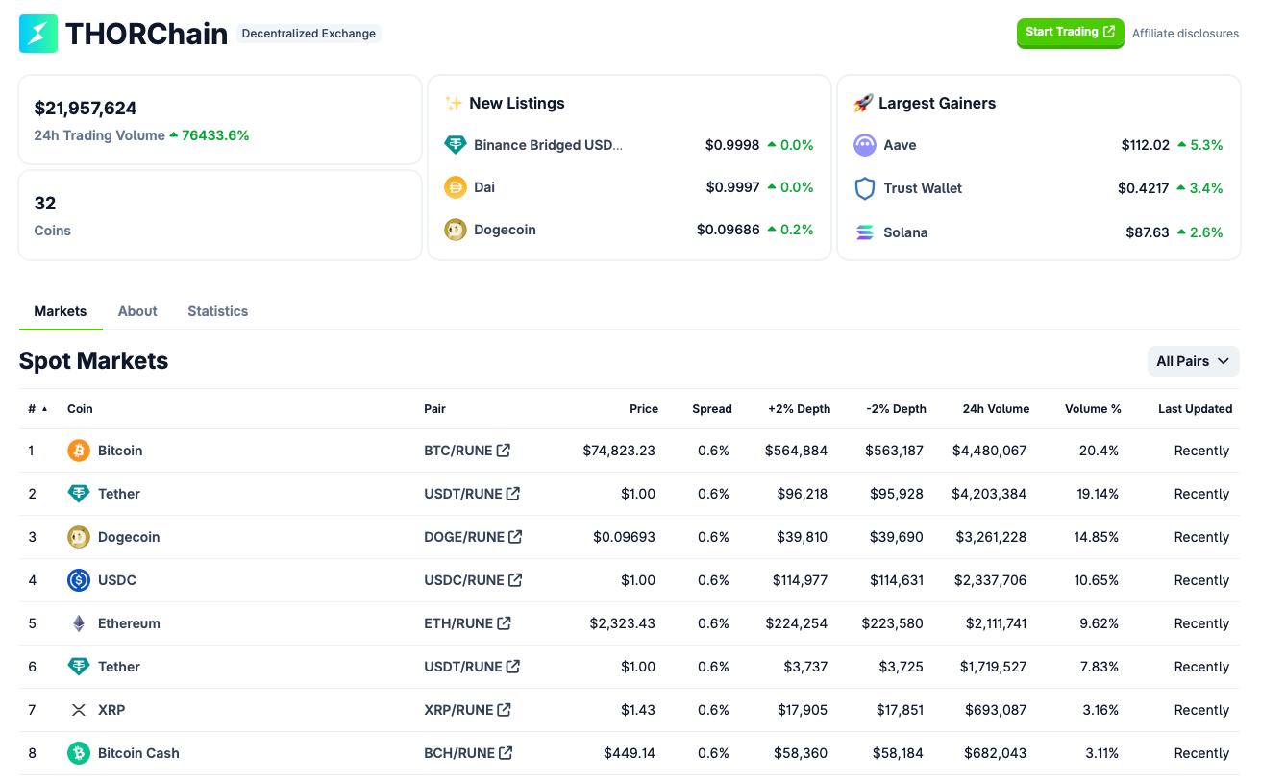This screenshot has width=1261, height=781.
Task: Sort by the Volume % column header
Action: point(1093,409)
